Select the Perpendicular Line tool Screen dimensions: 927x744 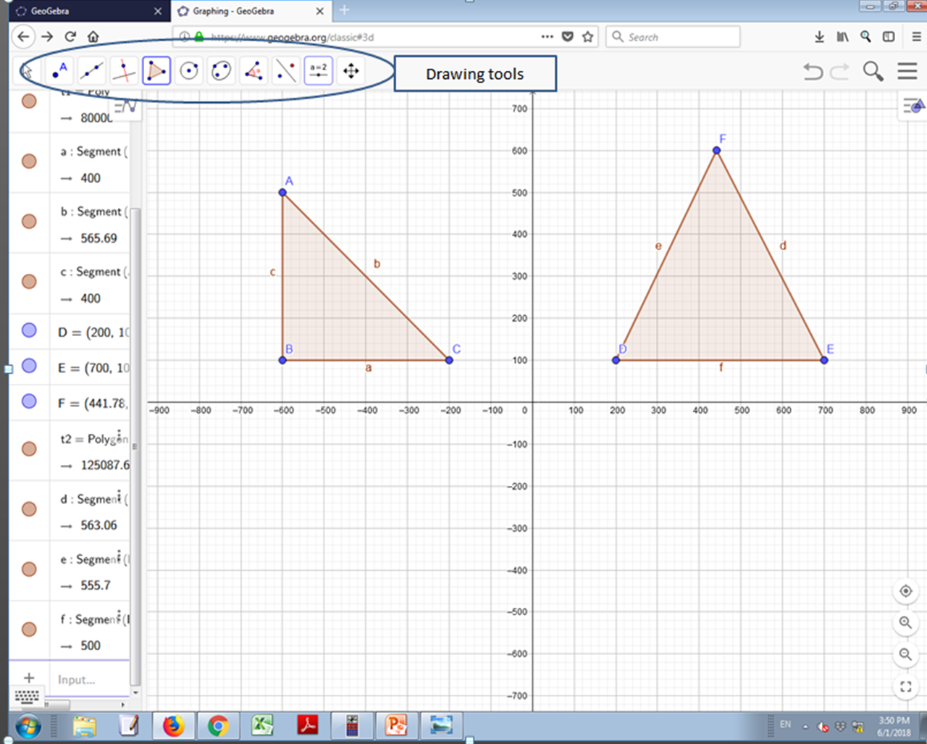tap(124, 70)
